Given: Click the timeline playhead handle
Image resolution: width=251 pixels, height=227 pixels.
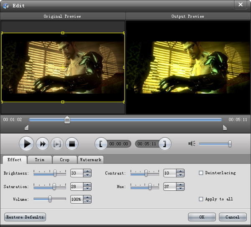Looking at the screenshot, I should 67,120.
